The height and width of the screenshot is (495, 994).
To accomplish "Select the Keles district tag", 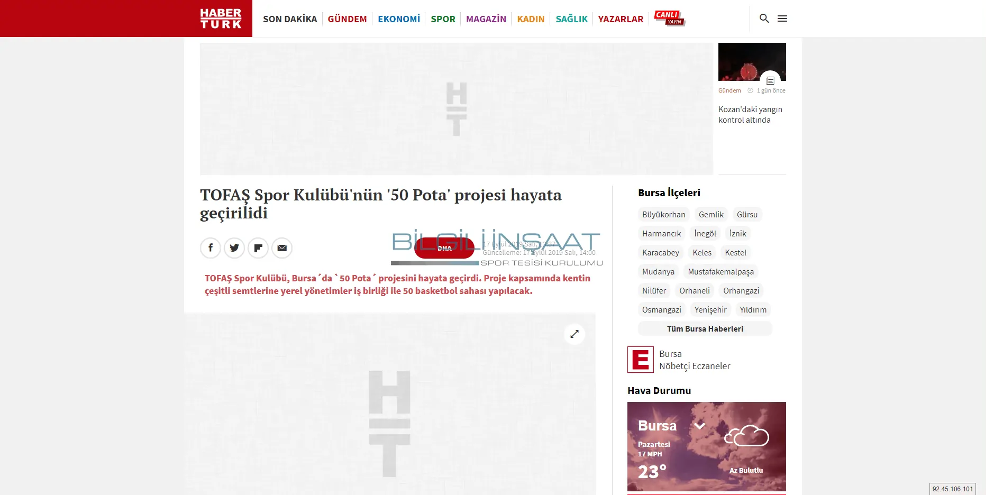I will (x=702, y=253).
